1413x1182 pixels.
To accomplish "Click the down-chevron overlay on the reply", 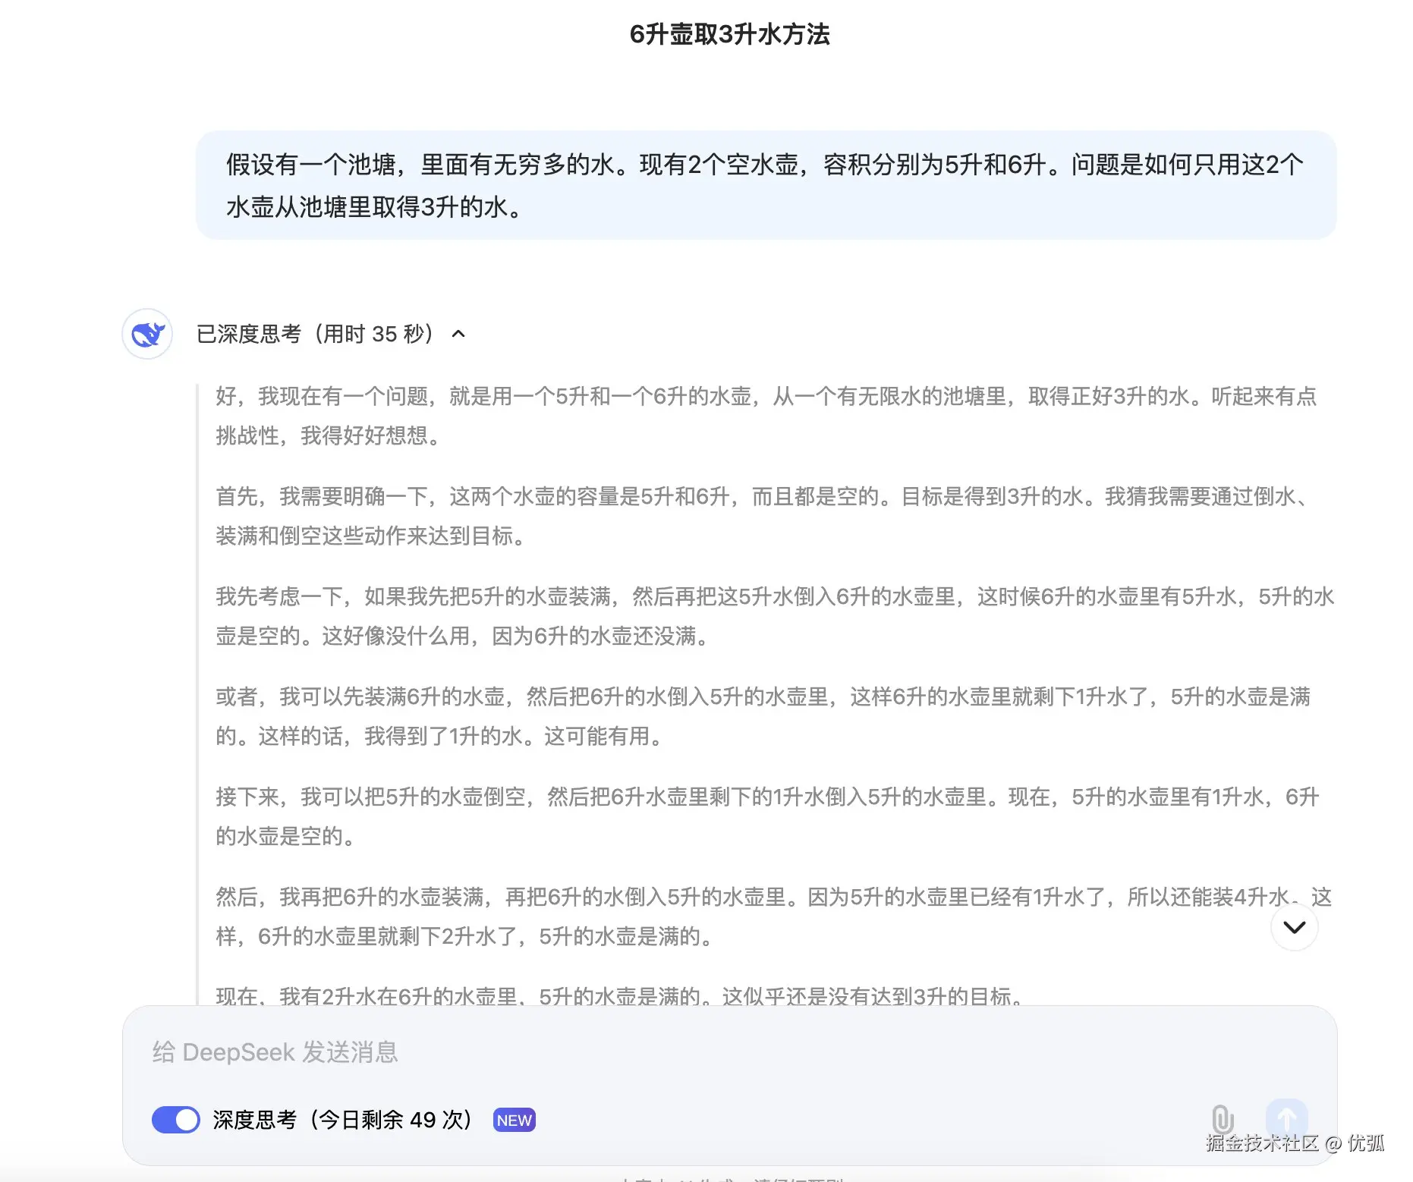I will click(x=1295, y=926).
